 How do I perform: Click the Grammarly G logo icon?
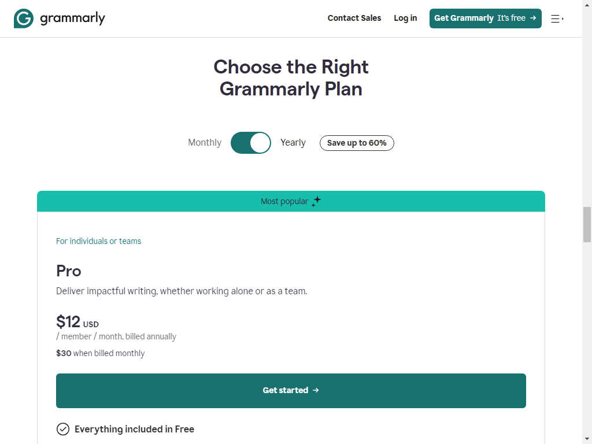[23, 18]
